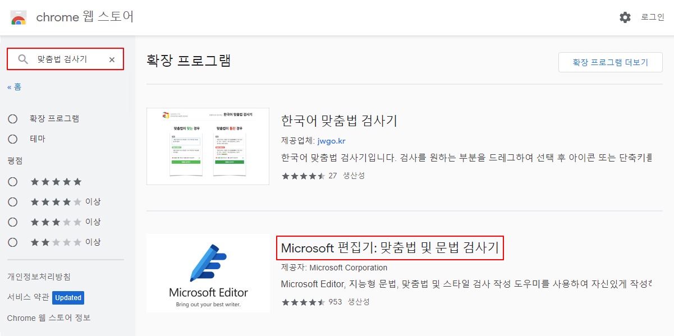Select the 테마 radio filter
Screen dimensions: 674x336
point(12,139)
